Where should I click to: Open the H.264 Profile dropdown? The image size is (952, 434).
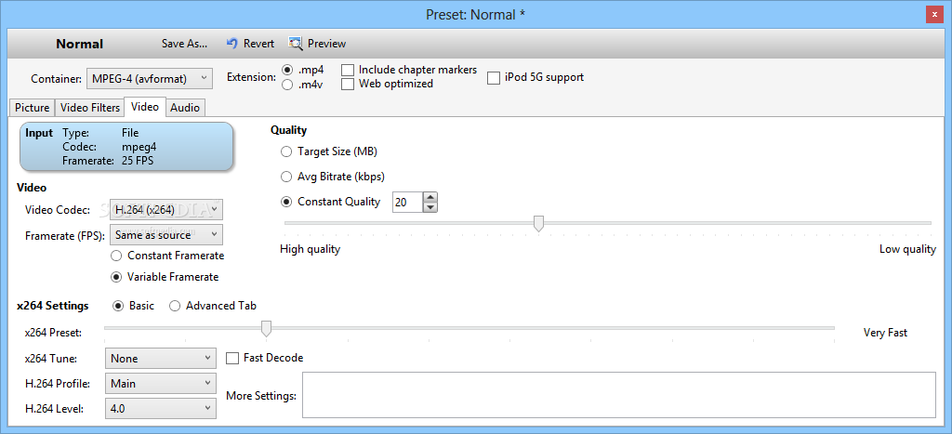coord(160,384)
